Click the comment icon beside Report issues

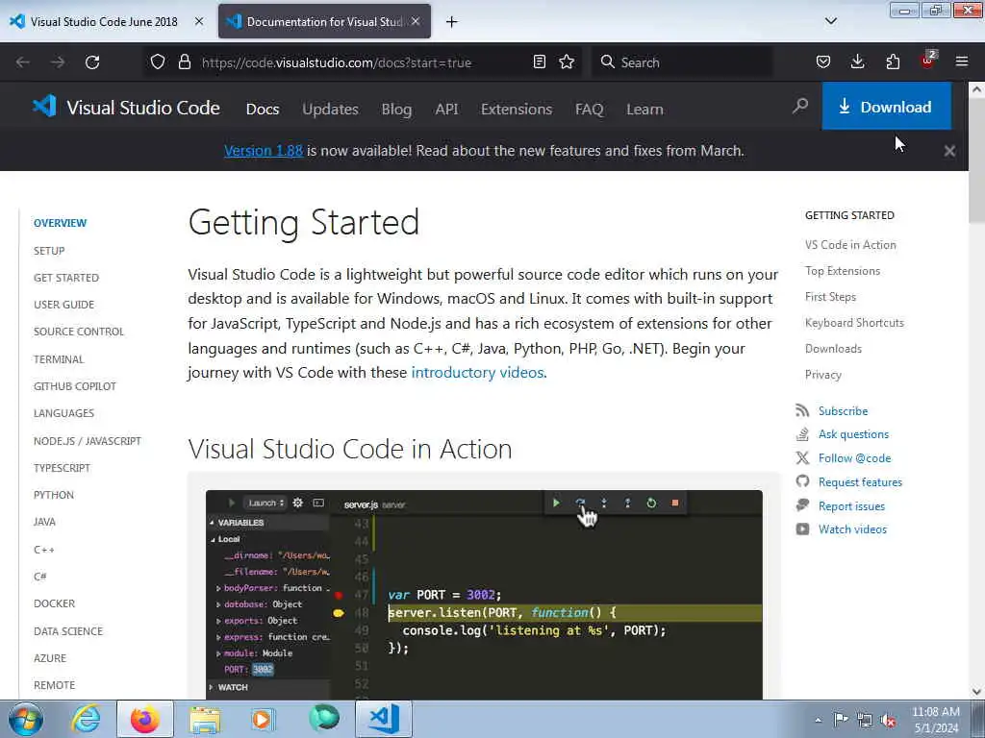(x=802, y=505)
